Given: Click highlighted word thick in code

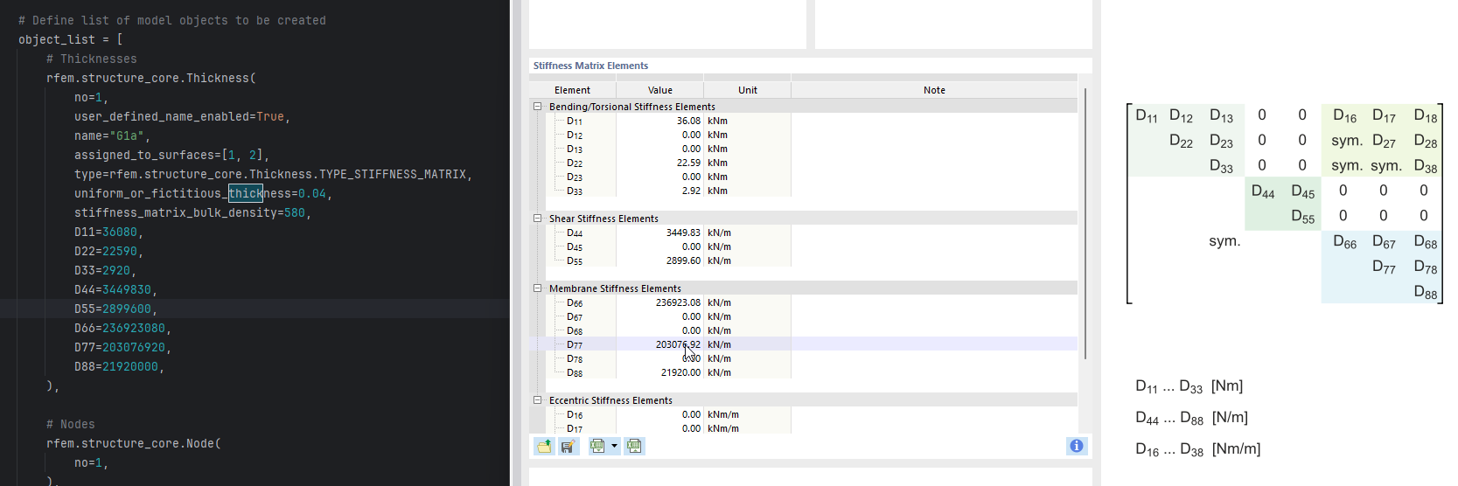Looking at the screenshot, I should 245,194.
